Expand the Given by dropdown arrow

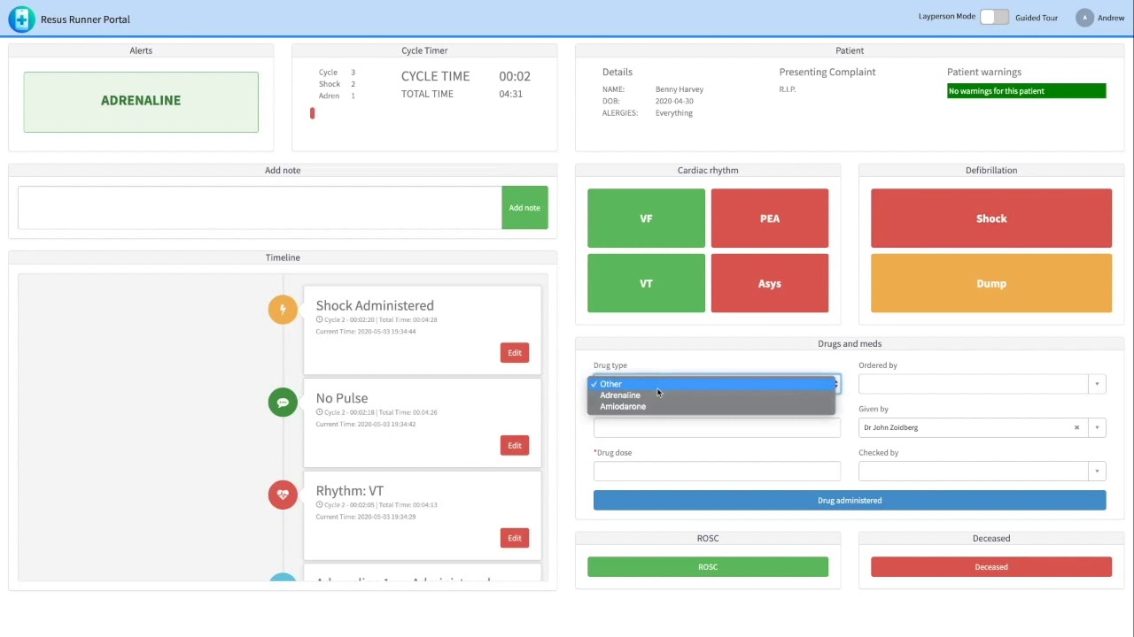tap(1097, 427)
